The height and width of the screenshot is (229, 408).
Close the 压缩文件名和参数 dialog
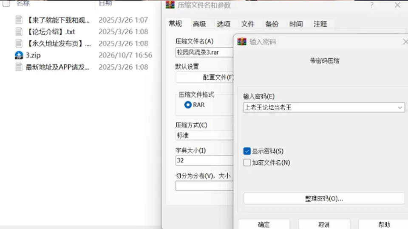pos(397,5)
